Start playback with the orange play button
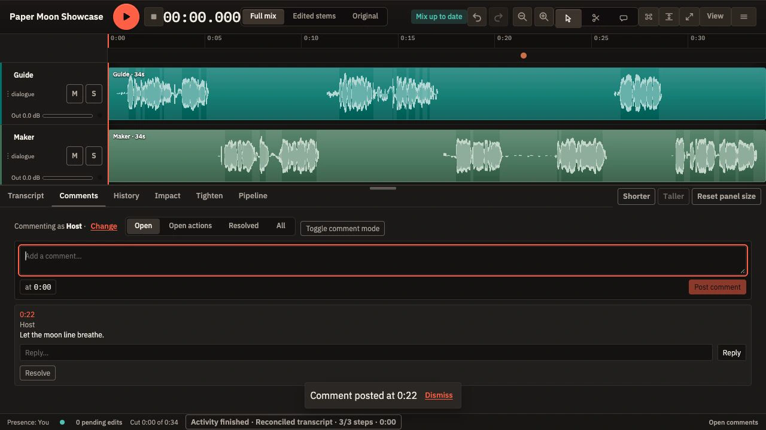This screenshot has width=766, height=430. [126, 17]
